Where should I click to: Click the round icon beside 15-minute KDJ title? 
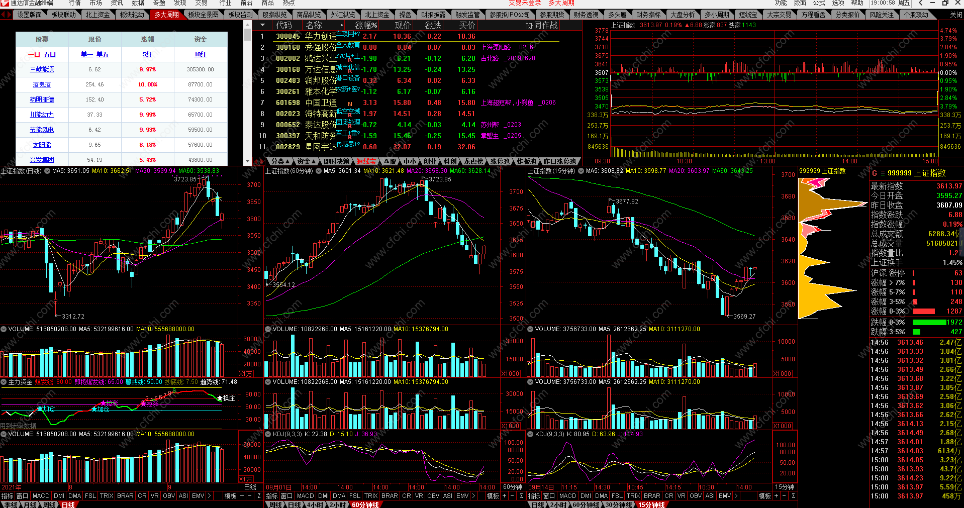tap(530, 434)
